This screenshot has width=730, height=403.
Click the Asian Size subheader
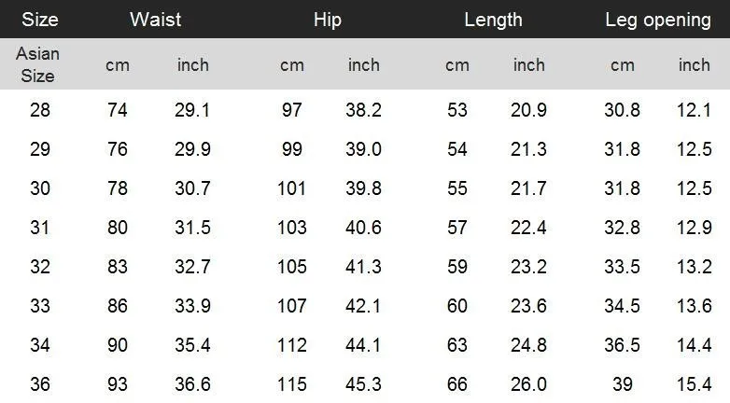pos(37,64)
